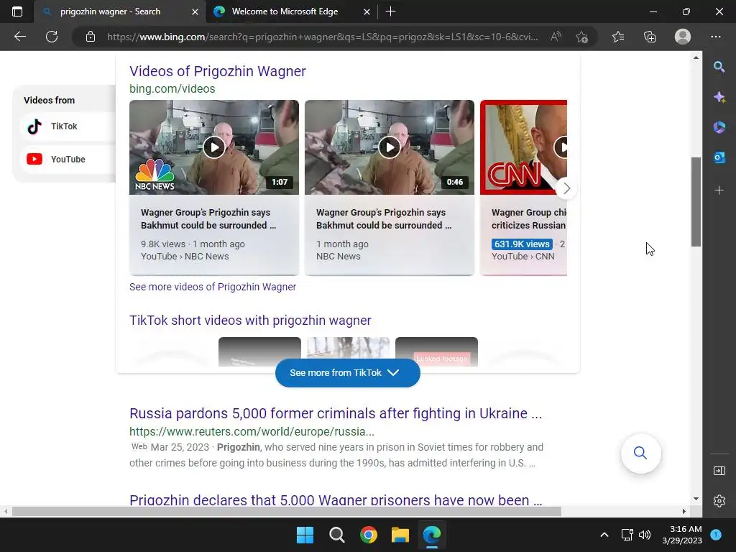Click the address bar URL field
Screen dimensions: 736x552
click(x=322, y=37)
